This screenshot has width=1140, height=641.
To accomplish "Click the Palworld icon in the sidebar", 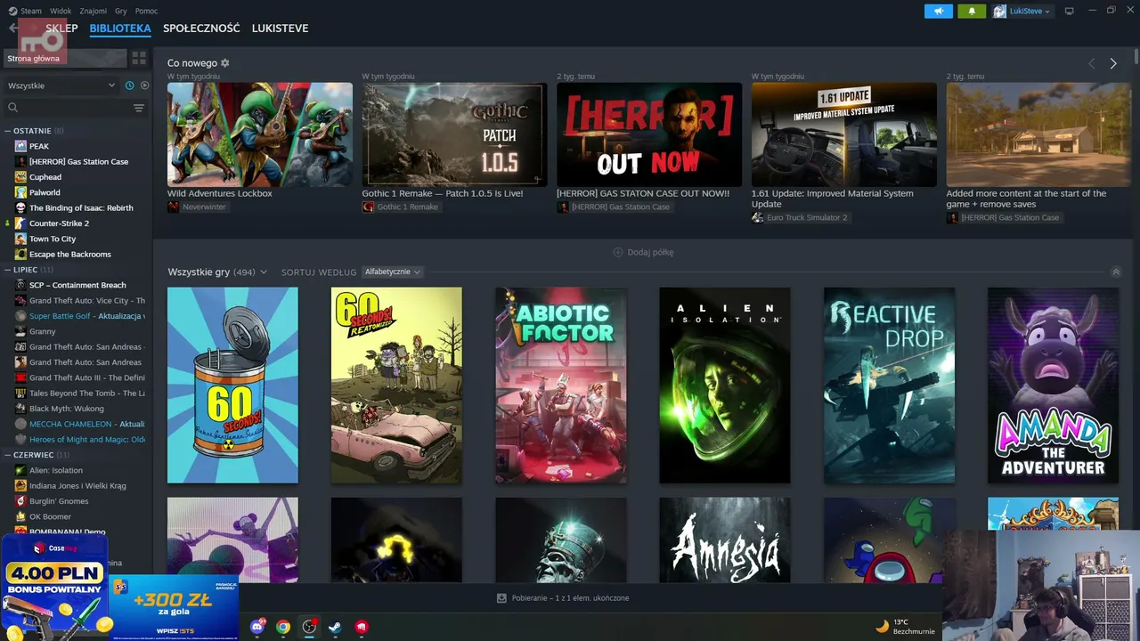I will point(20,192).
